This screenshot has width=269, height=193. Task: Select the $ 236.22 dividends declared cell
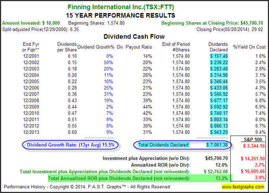219,63
